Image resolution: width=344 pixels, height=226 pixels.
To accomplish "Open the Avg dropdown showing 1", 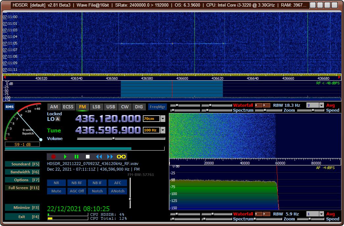I will (x=321, y=214).
